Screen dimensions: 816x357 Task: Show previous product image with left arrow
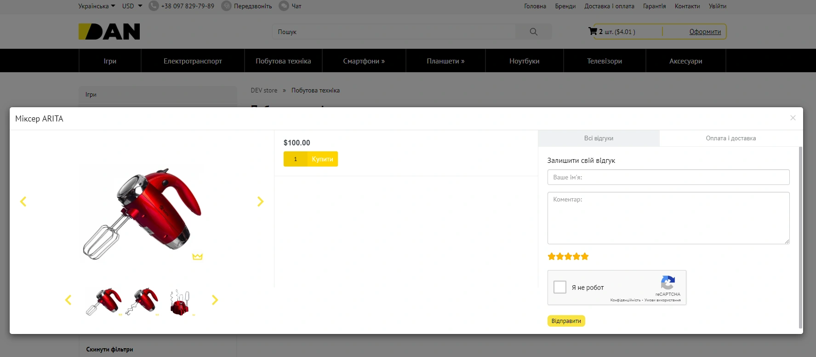[x=23, y=202]
